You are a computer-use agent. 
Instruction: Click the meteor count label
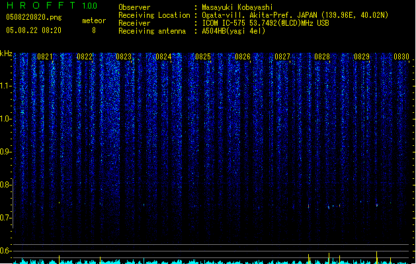[x=94, y=20]
